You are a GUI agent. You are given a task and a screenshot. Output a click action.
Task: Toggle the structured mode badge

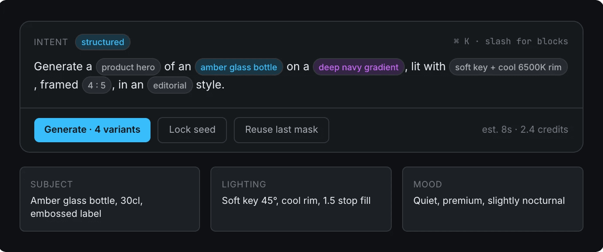pyautogui.click(x=103, y=42)
